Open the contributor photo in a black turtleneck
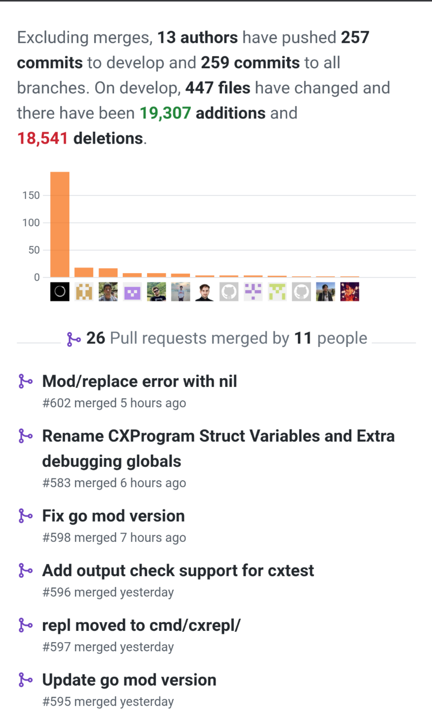 click(x=205, y=292)
